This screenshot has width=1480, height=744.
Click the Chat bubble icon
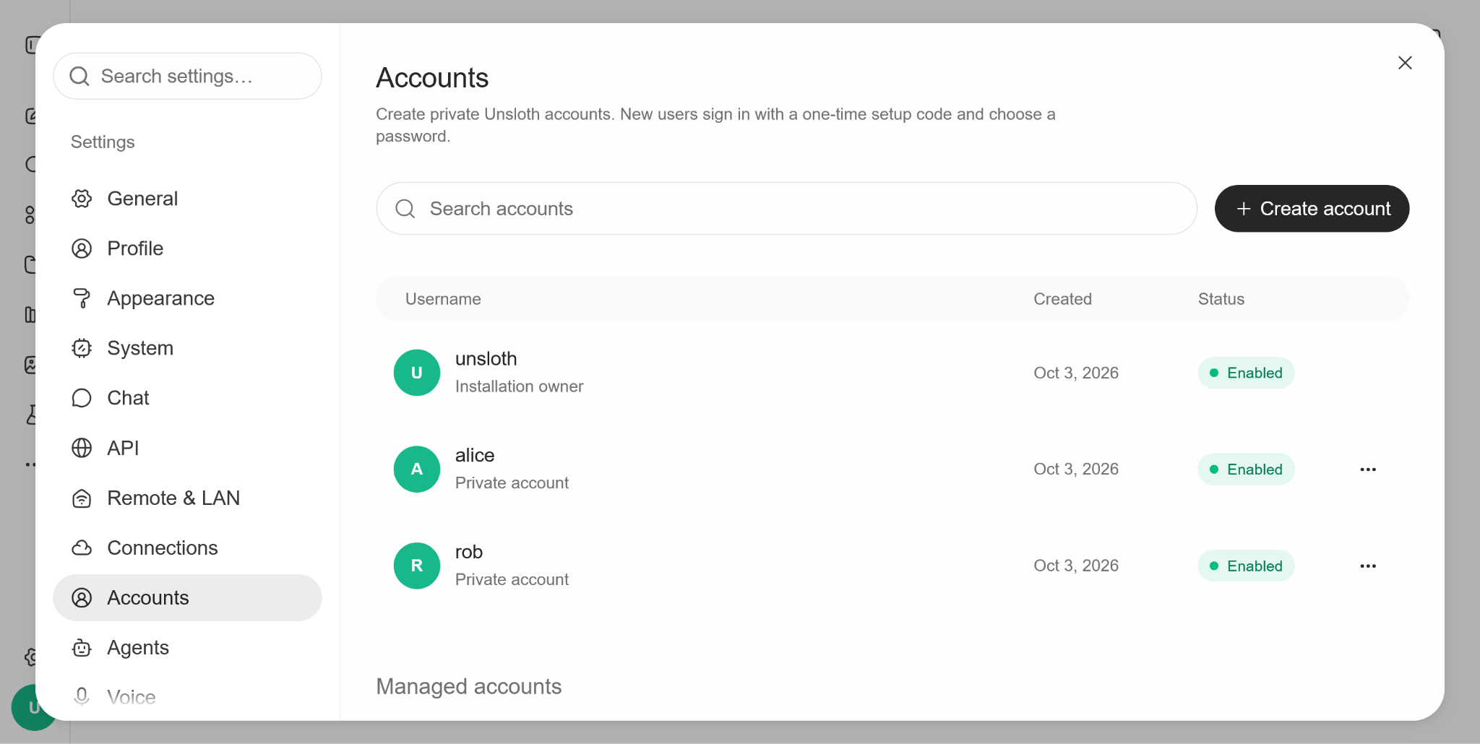(82, 398)
